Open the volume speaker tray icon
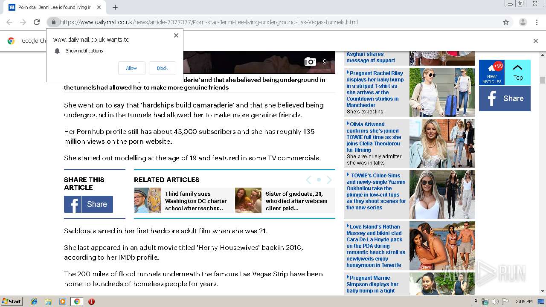546x307 pixels. pyautogui.click(x=495, y=301)
